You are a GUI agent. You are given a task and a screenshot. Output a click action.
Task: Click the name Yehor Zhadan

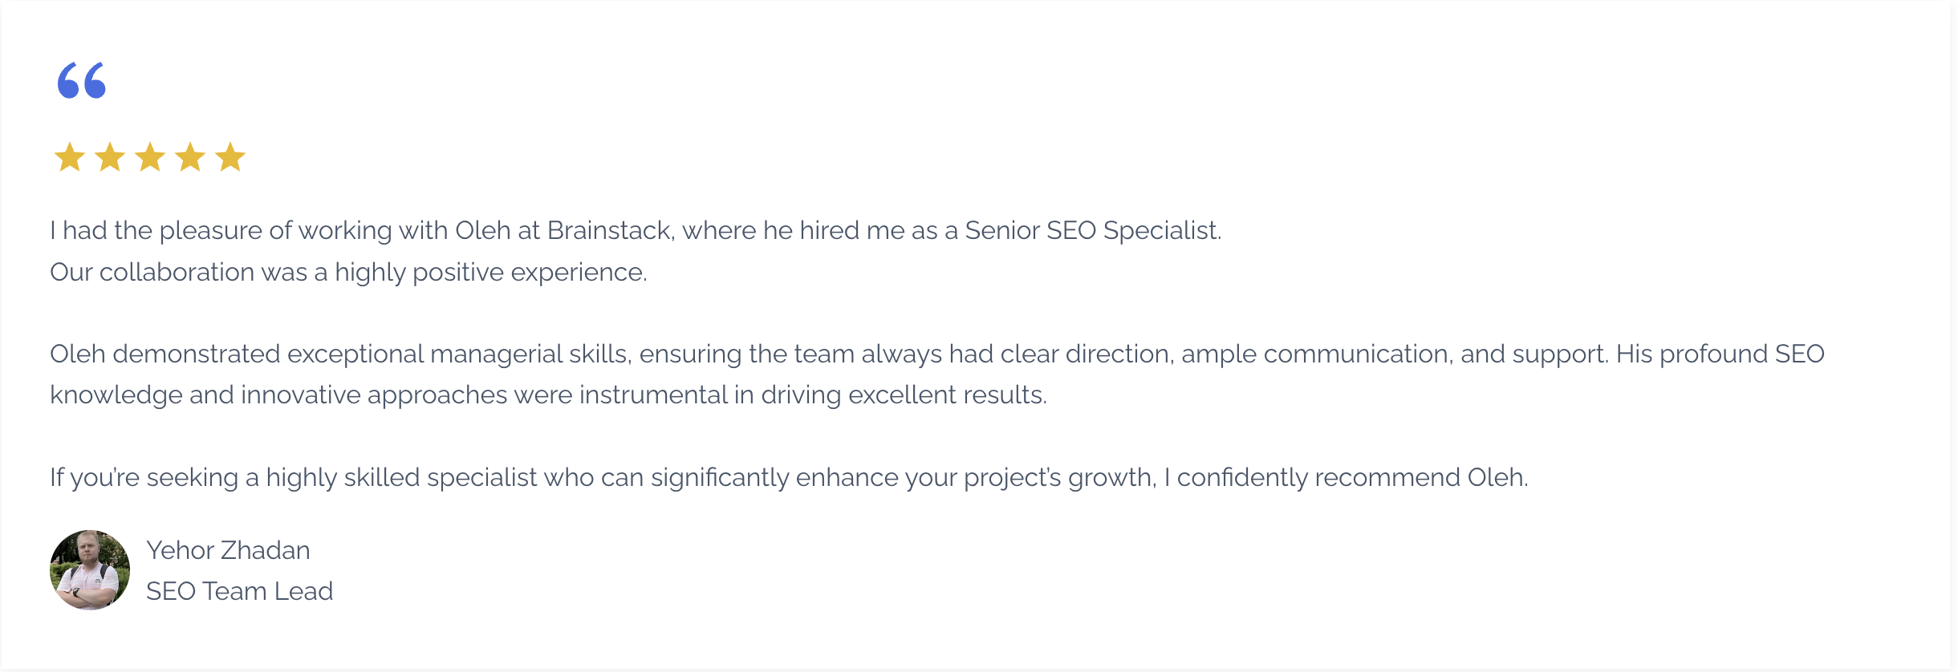[x=228, y=550]
